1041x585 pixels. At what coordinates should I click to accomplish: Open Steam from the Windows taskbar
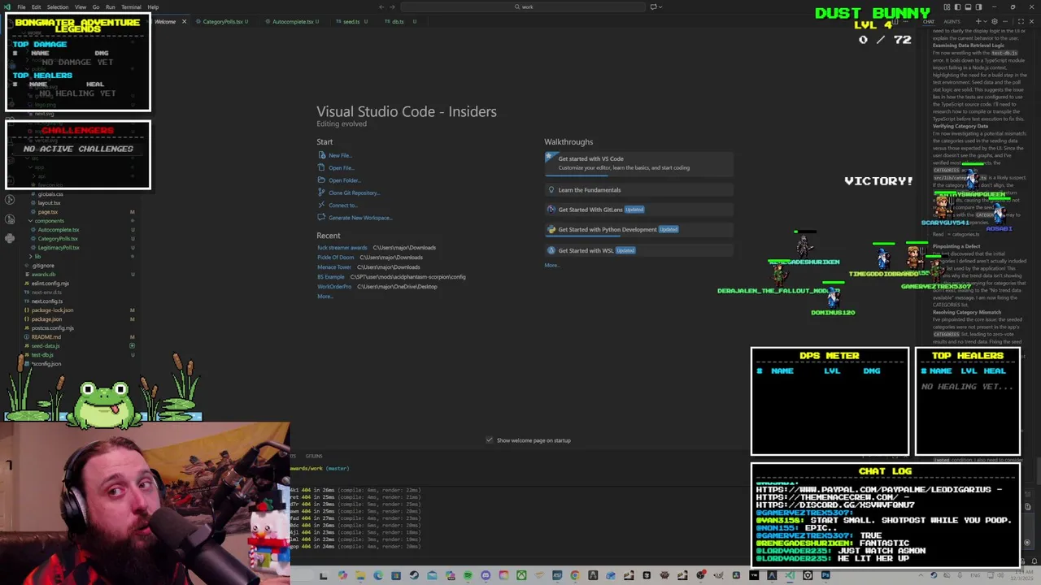click(x=414, y=575)
